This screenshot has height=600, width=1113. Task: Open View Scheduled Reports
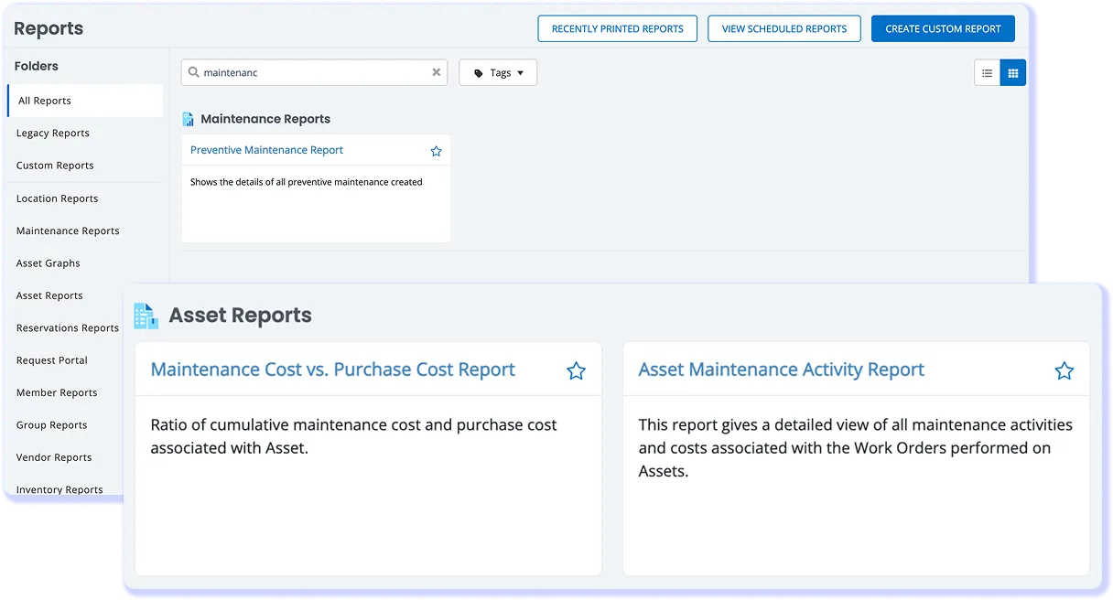point(783,28)
